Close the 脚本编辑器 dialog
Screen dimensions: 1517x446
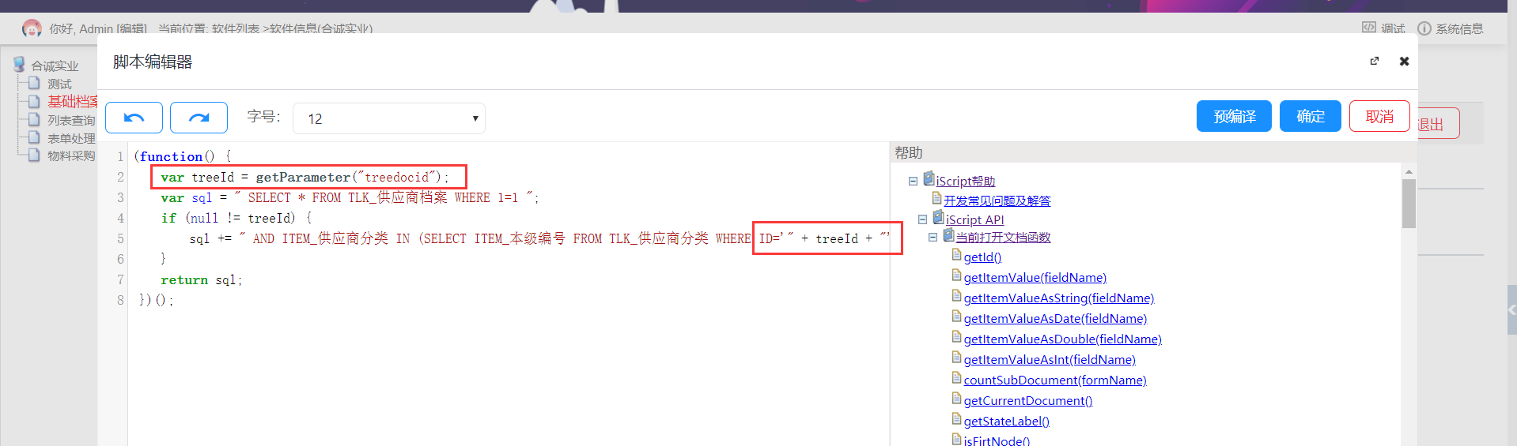[1404, 61]
